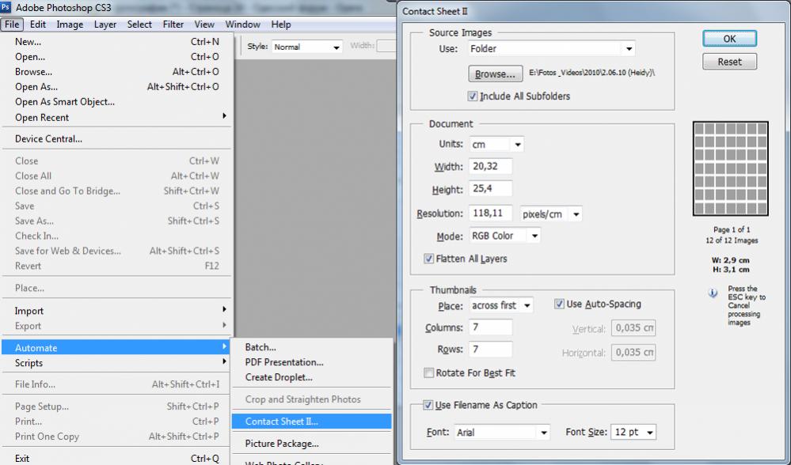Image resolution: width=791 pixels, height=465 pixels.
Task: Select Browse... in the File menu
Action: [x=116, y=72]
